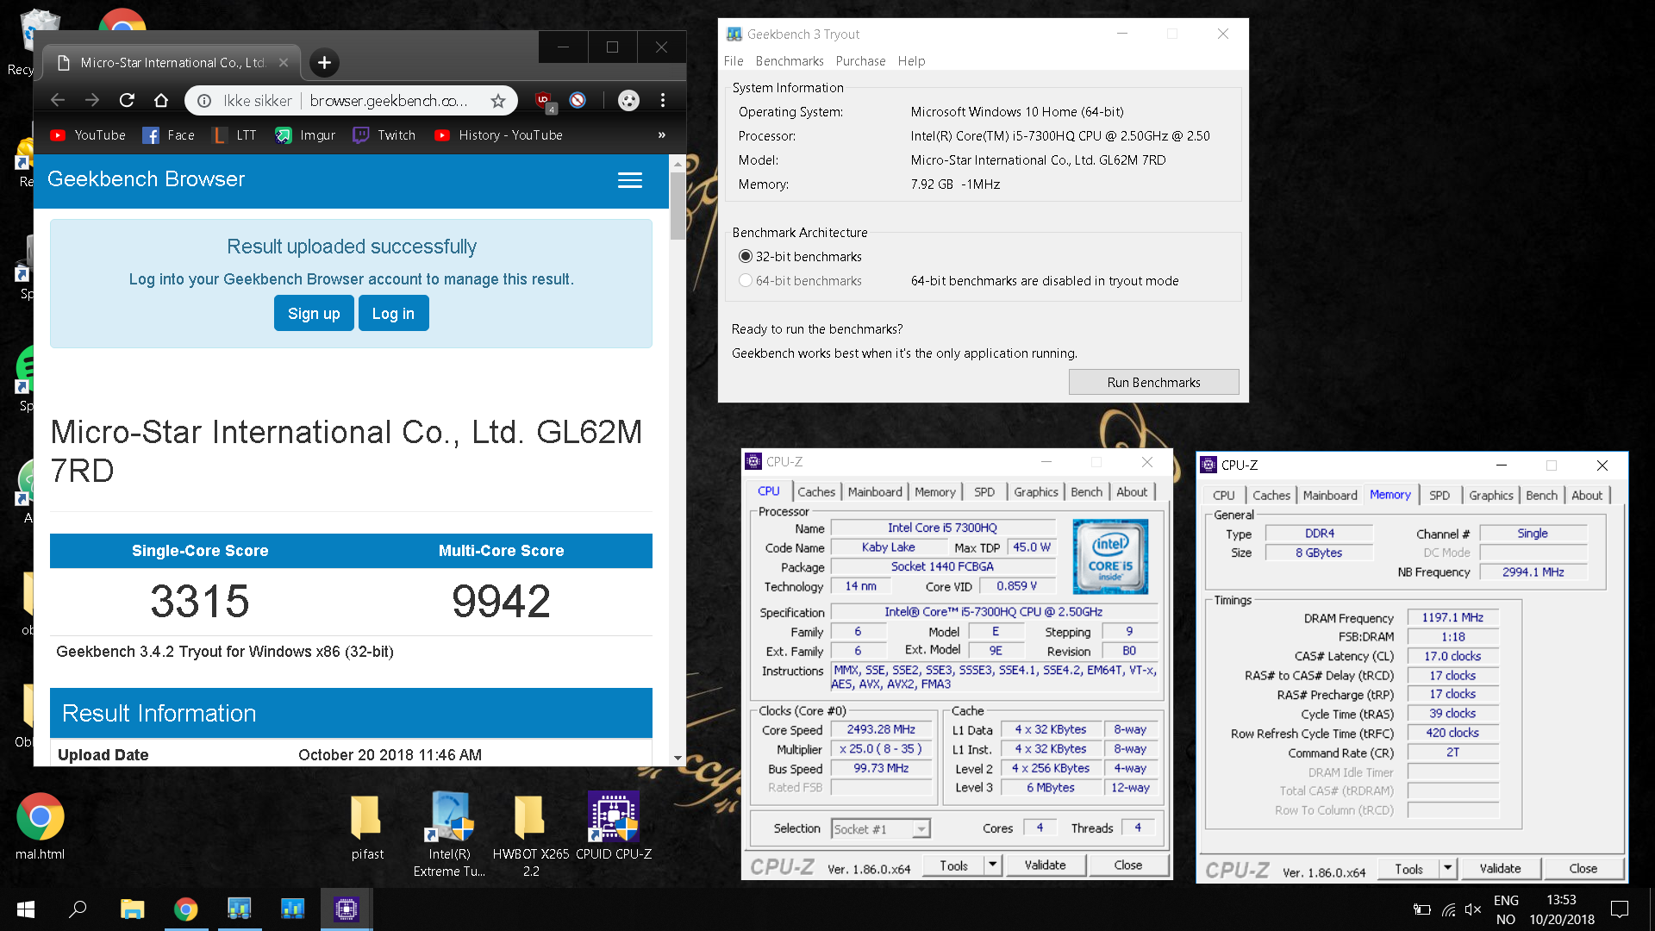Open the Geekbench Help menu
The image size is (1655, 931).
(x=911, y=61)
